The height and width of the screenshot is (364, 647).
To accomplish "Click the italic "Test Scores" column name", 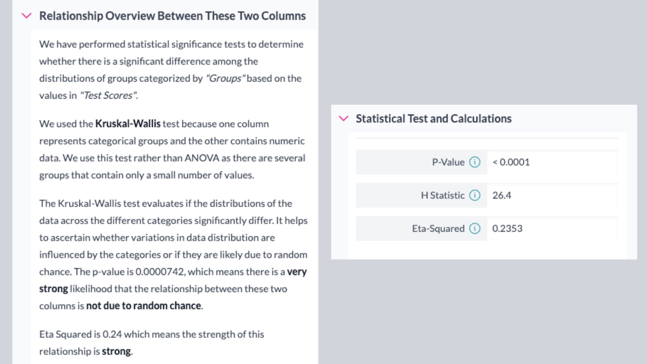I will [x=108, y=95].
